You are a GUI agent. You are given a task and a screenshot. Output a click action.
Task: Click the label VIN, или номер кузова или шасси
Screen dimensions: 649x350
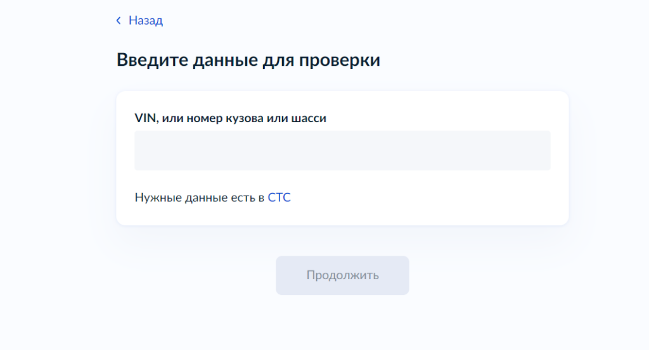click(230, 118)
